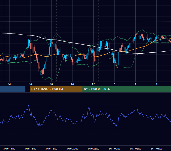Click the 16 hour label on chart axis
This screenshot has height=151, width=171.
(x=30, y=84)
